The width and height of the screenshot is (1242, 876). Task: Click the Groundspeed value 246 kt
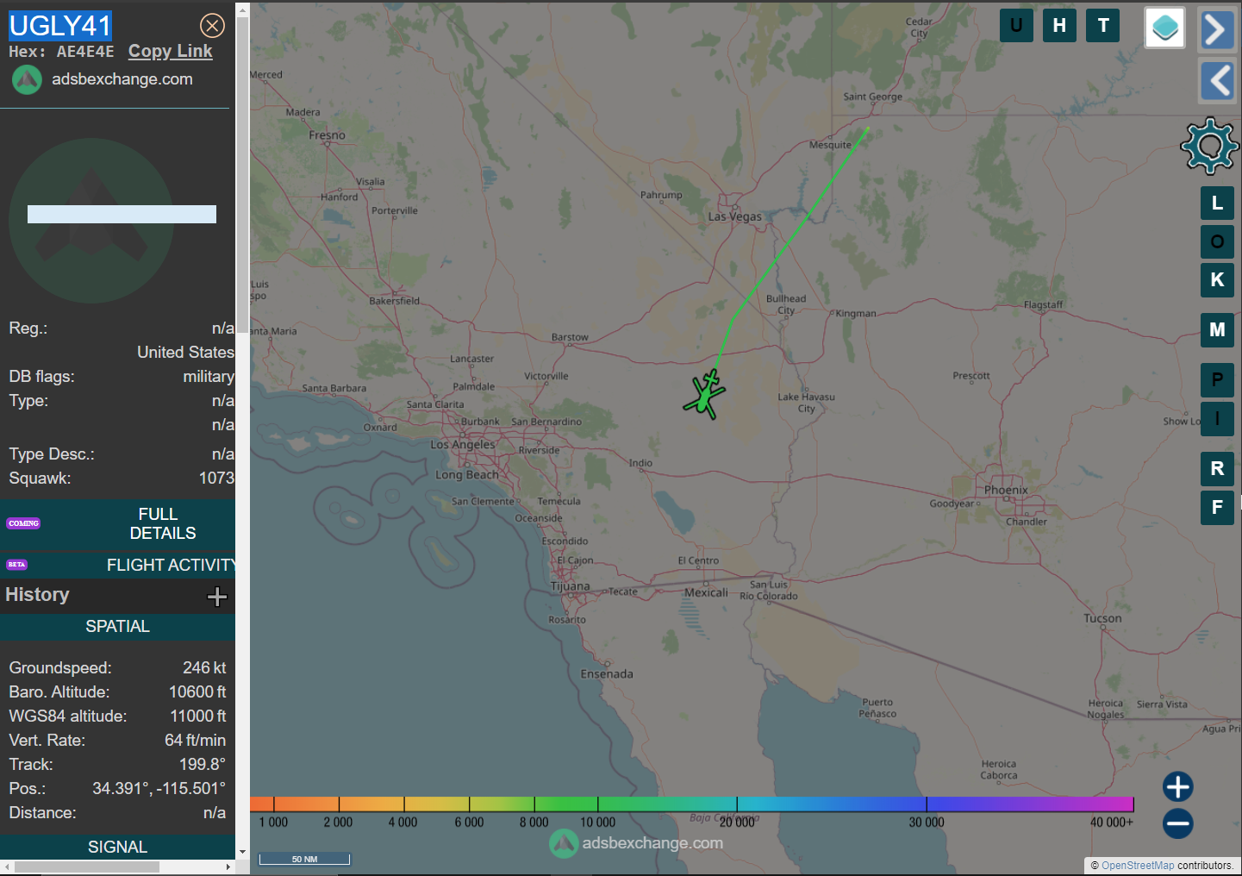[x=204, y=668]
